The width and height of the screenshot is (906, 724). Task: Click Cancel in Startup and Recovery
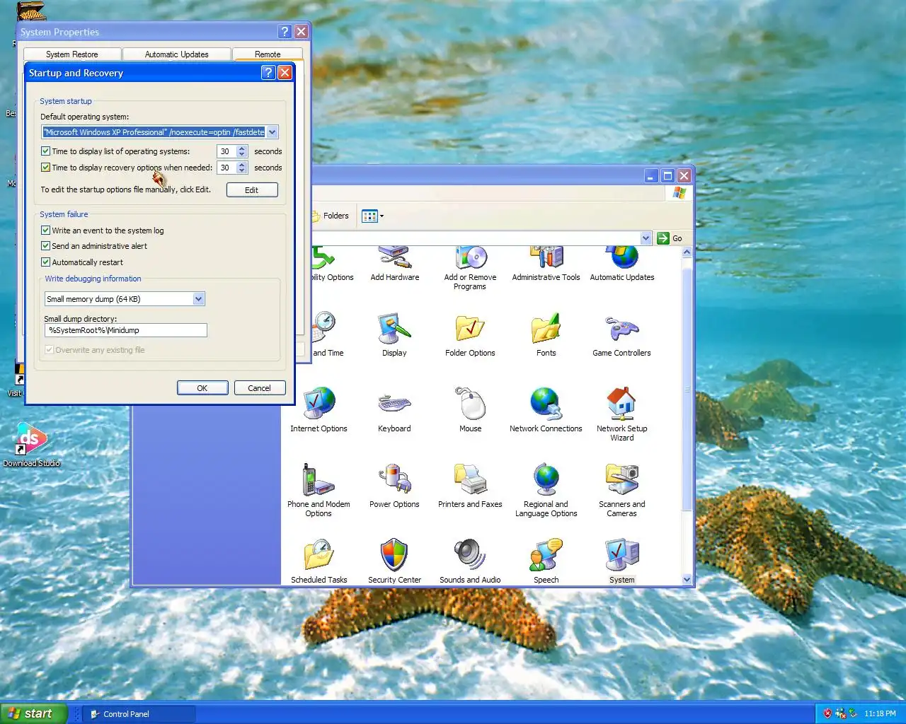click(259, 388)
